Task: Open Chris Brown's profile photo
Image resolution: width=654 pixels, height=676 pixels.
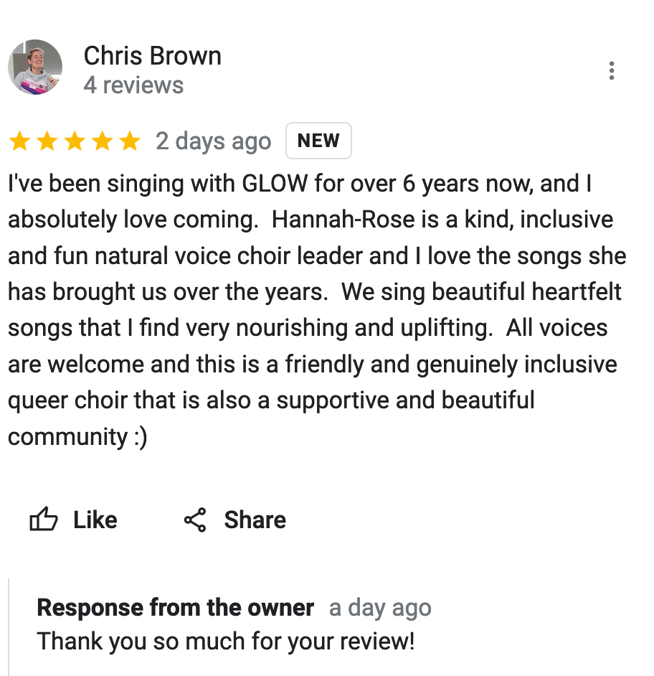Action: (x=35, y=67)
